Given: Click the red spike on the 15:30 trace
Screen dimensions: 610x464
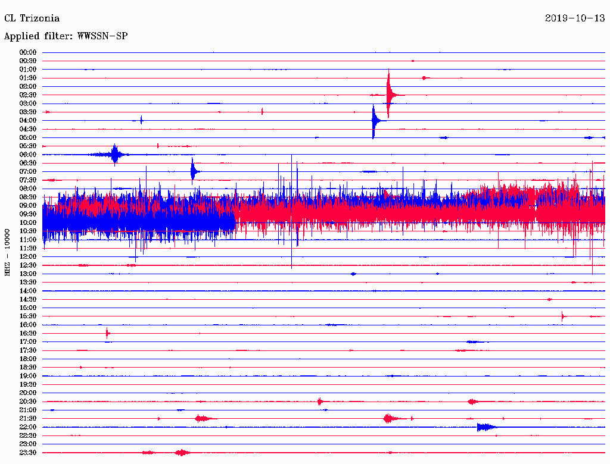Looking at the screenshot, I should tap(562, 316).
